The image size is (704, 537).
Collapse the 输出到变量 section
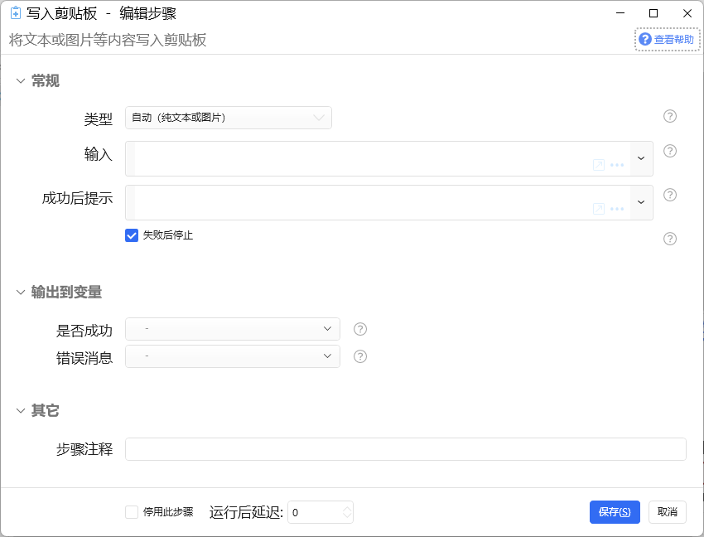tap(21, 292)
